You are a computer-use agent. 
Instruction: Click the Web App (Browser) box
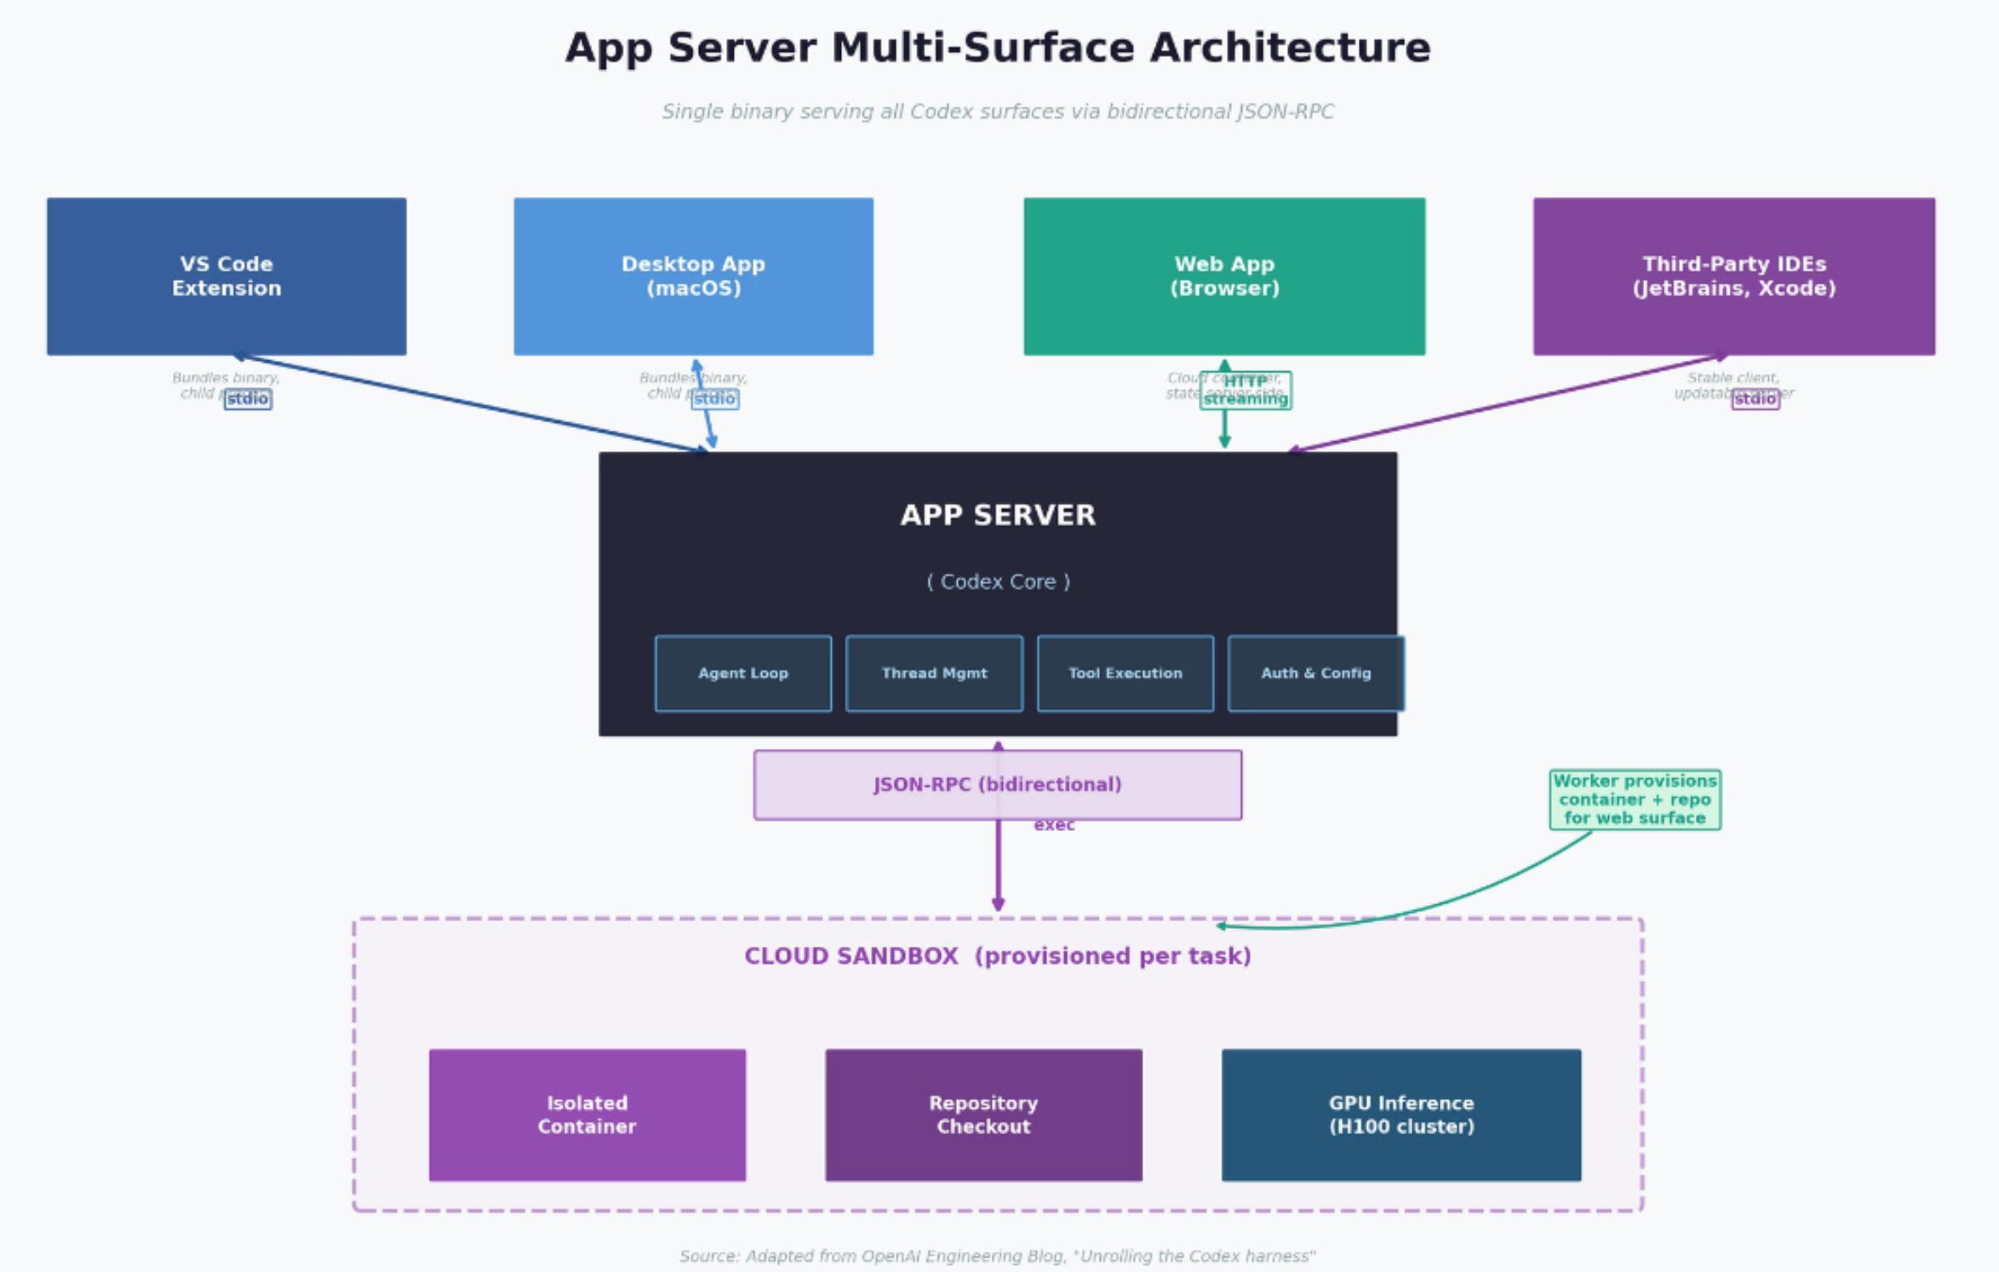click(1224, 277)
